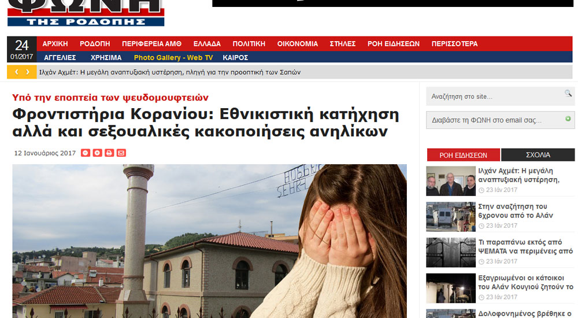Click thumbnail of three men (Ιλχάν Αχμέτ story)

451,181
